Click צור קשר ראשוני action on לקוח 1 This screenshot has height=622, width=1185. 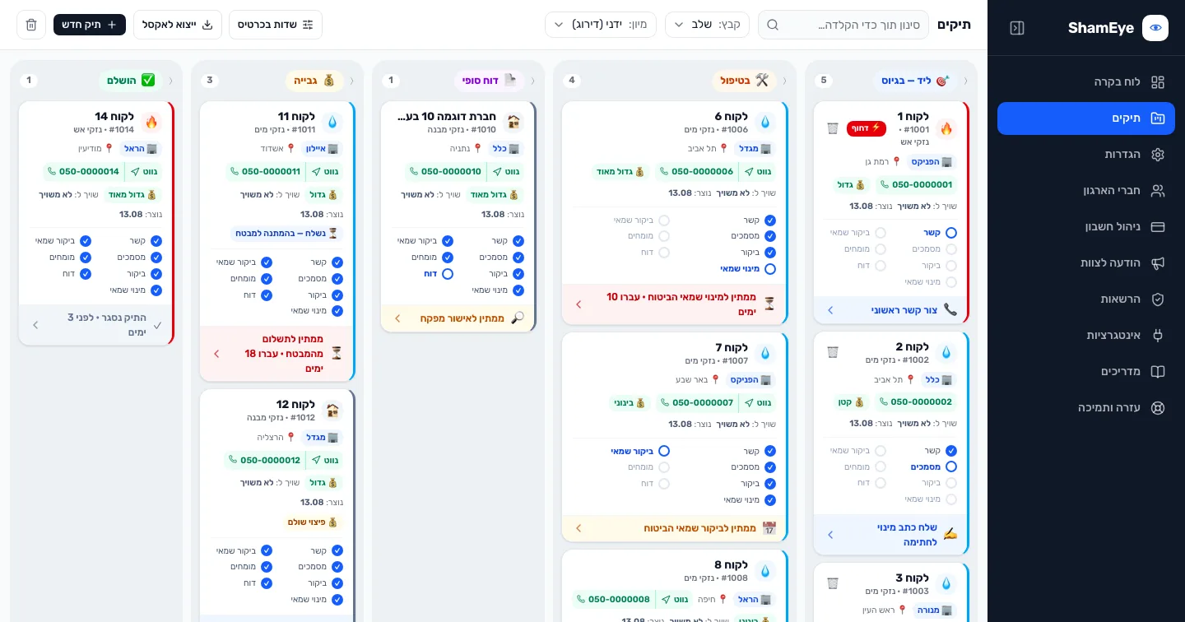pyautogui.click(x=890, y=310)
